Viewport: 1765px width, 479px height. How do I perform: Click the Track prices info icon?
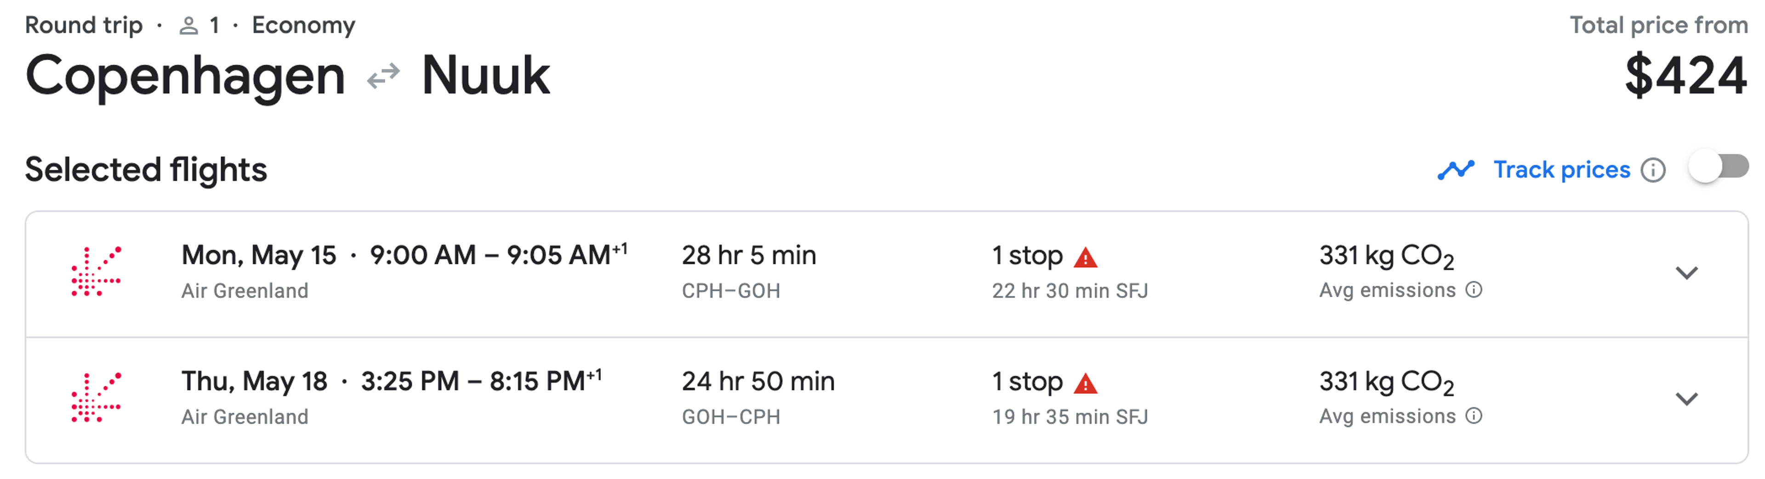[1653, 170]
